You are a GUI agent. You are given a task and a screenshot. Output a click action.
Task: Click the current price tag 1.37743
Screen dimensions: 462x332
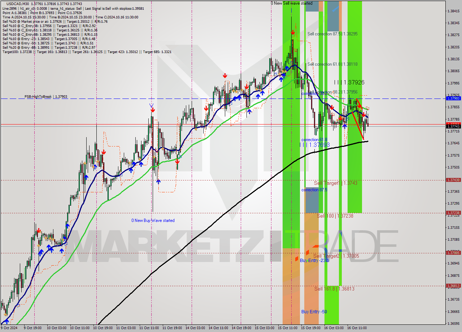(453, 126)
